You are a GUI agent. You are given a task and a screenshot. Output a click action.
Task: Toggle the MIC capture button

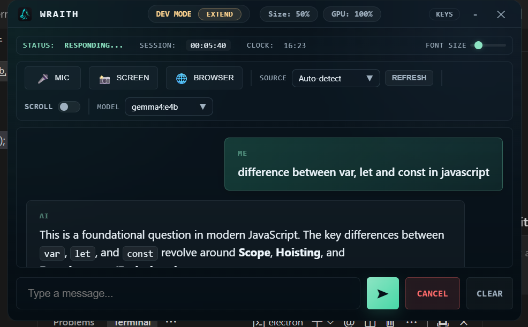52,78
